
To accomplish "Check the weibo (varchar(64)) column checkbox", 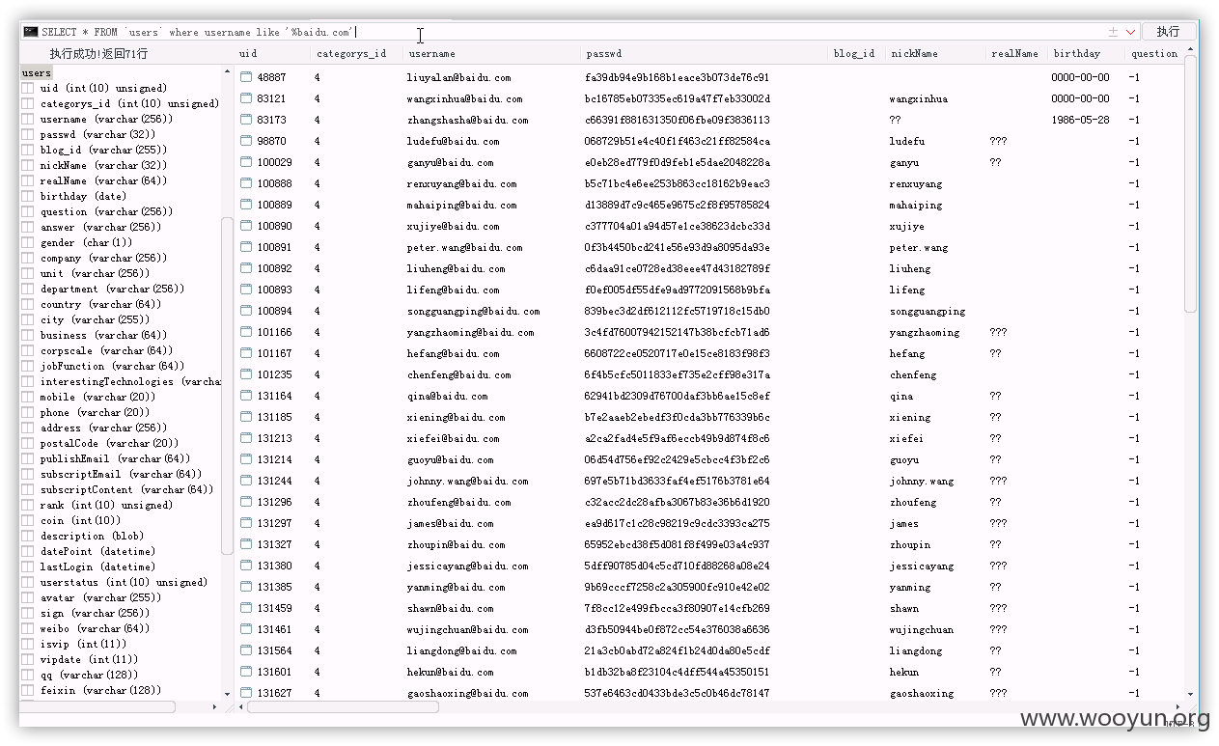I will pos(28,628).
